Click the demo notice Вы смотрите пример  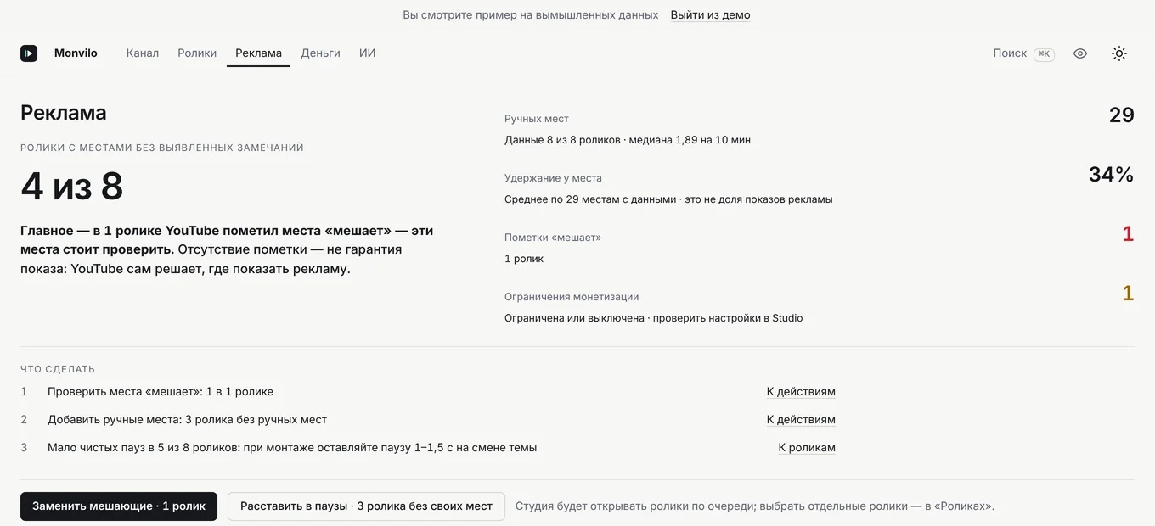point(531,15)
